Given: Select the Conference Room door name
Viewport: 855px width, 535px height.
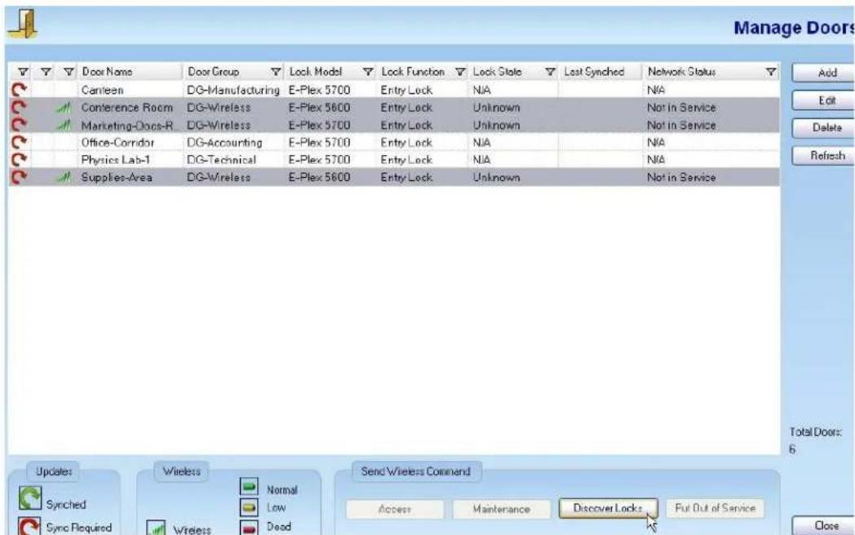Looking at the screenshot, I should (x=126, y=108).
